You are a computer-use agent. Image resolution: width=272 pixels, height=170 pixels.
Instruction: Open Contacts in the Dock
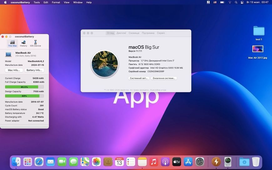point(108,162)
